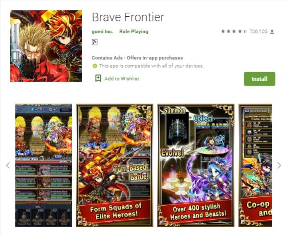Open the Turn-Based Battle screenshot
This screenshot has height=236, width=287.
(114, 166)
